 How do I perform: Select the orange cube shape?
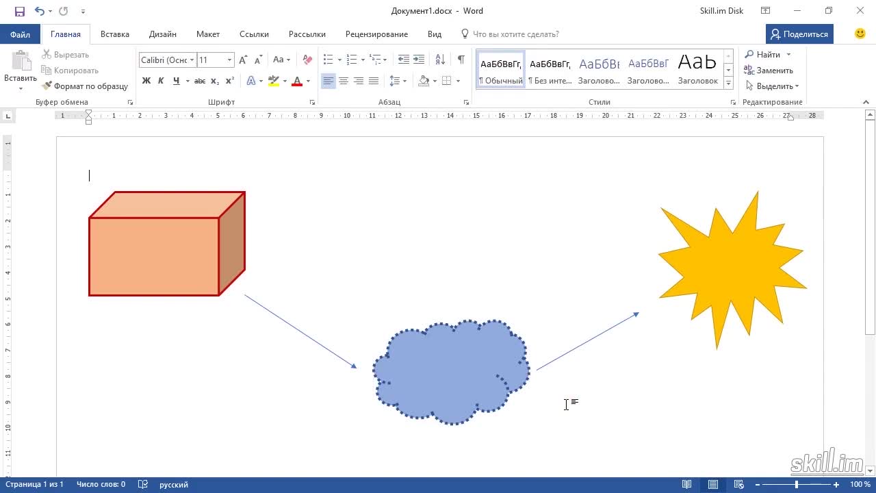167,244
